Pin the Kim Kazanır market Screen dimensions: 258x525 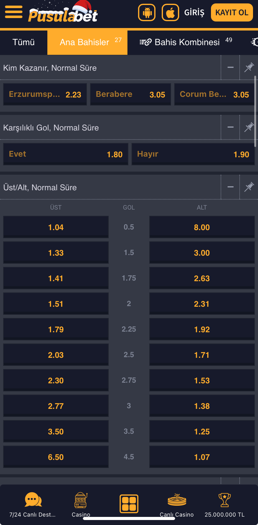click(249, 67)
